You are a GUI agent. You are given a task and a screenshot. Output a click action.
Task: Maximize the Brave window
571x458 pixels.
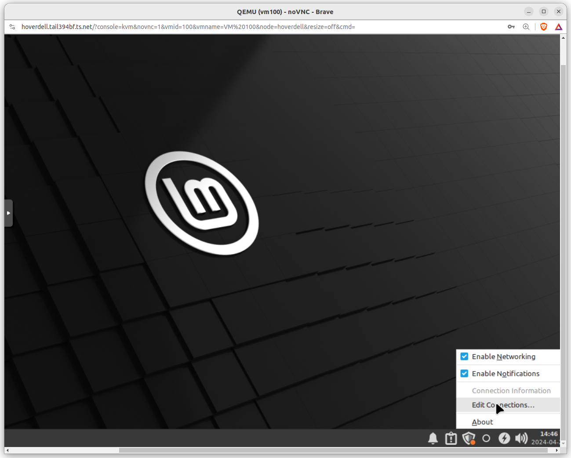pos(544,11)
